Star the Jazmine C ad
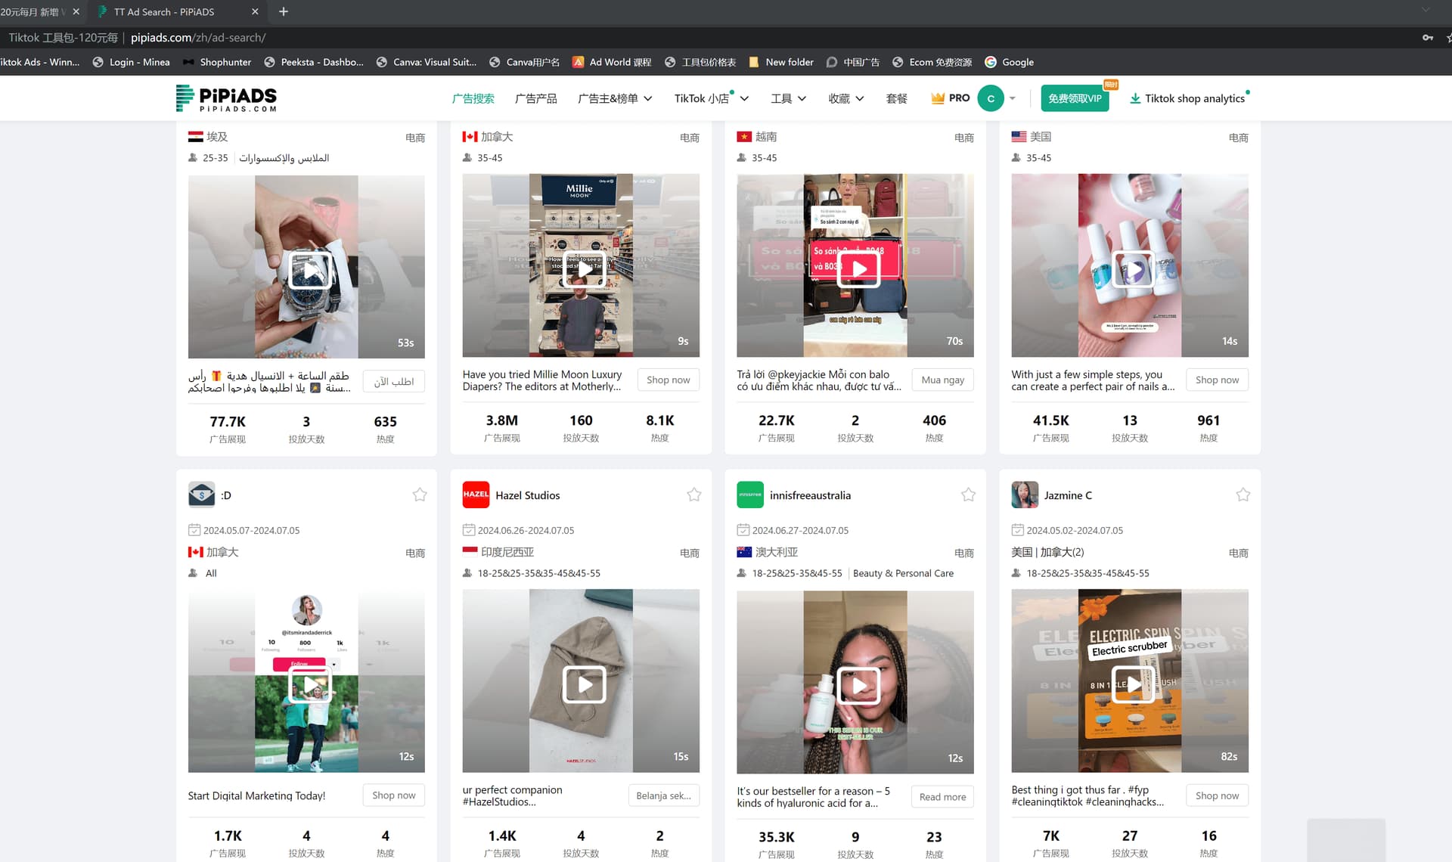Image resolution: width=1452 pixels, height=862 pixels. point(1243,495)
